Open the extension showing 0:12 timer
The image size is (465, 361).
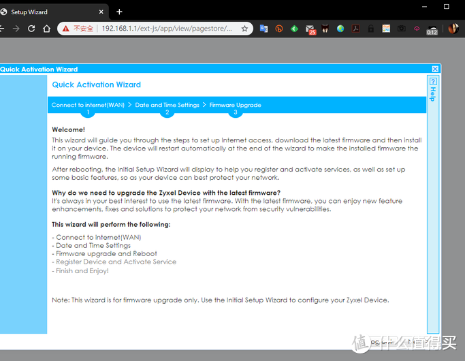[432, 30]
